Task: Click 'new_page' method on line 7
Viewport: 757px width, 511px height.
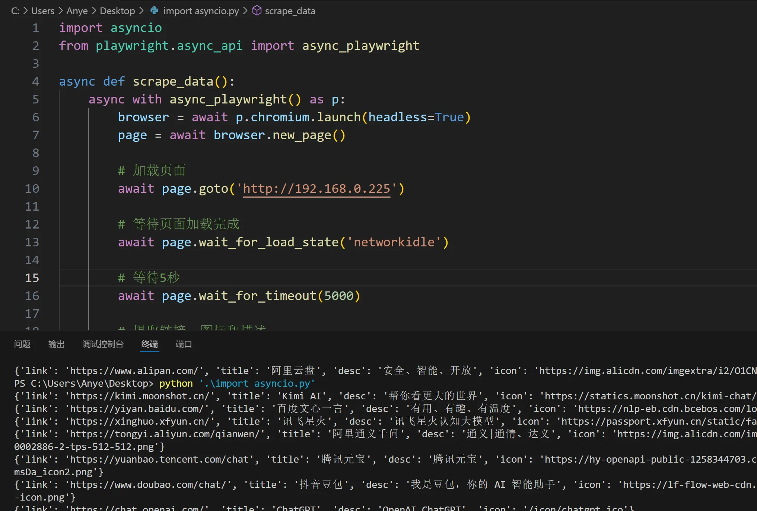Action: (302, 135)
